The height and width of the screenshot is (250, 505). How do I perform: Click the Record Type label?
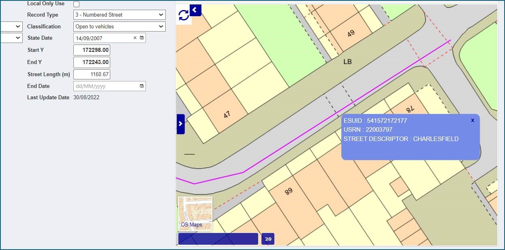tap(43, 15)
